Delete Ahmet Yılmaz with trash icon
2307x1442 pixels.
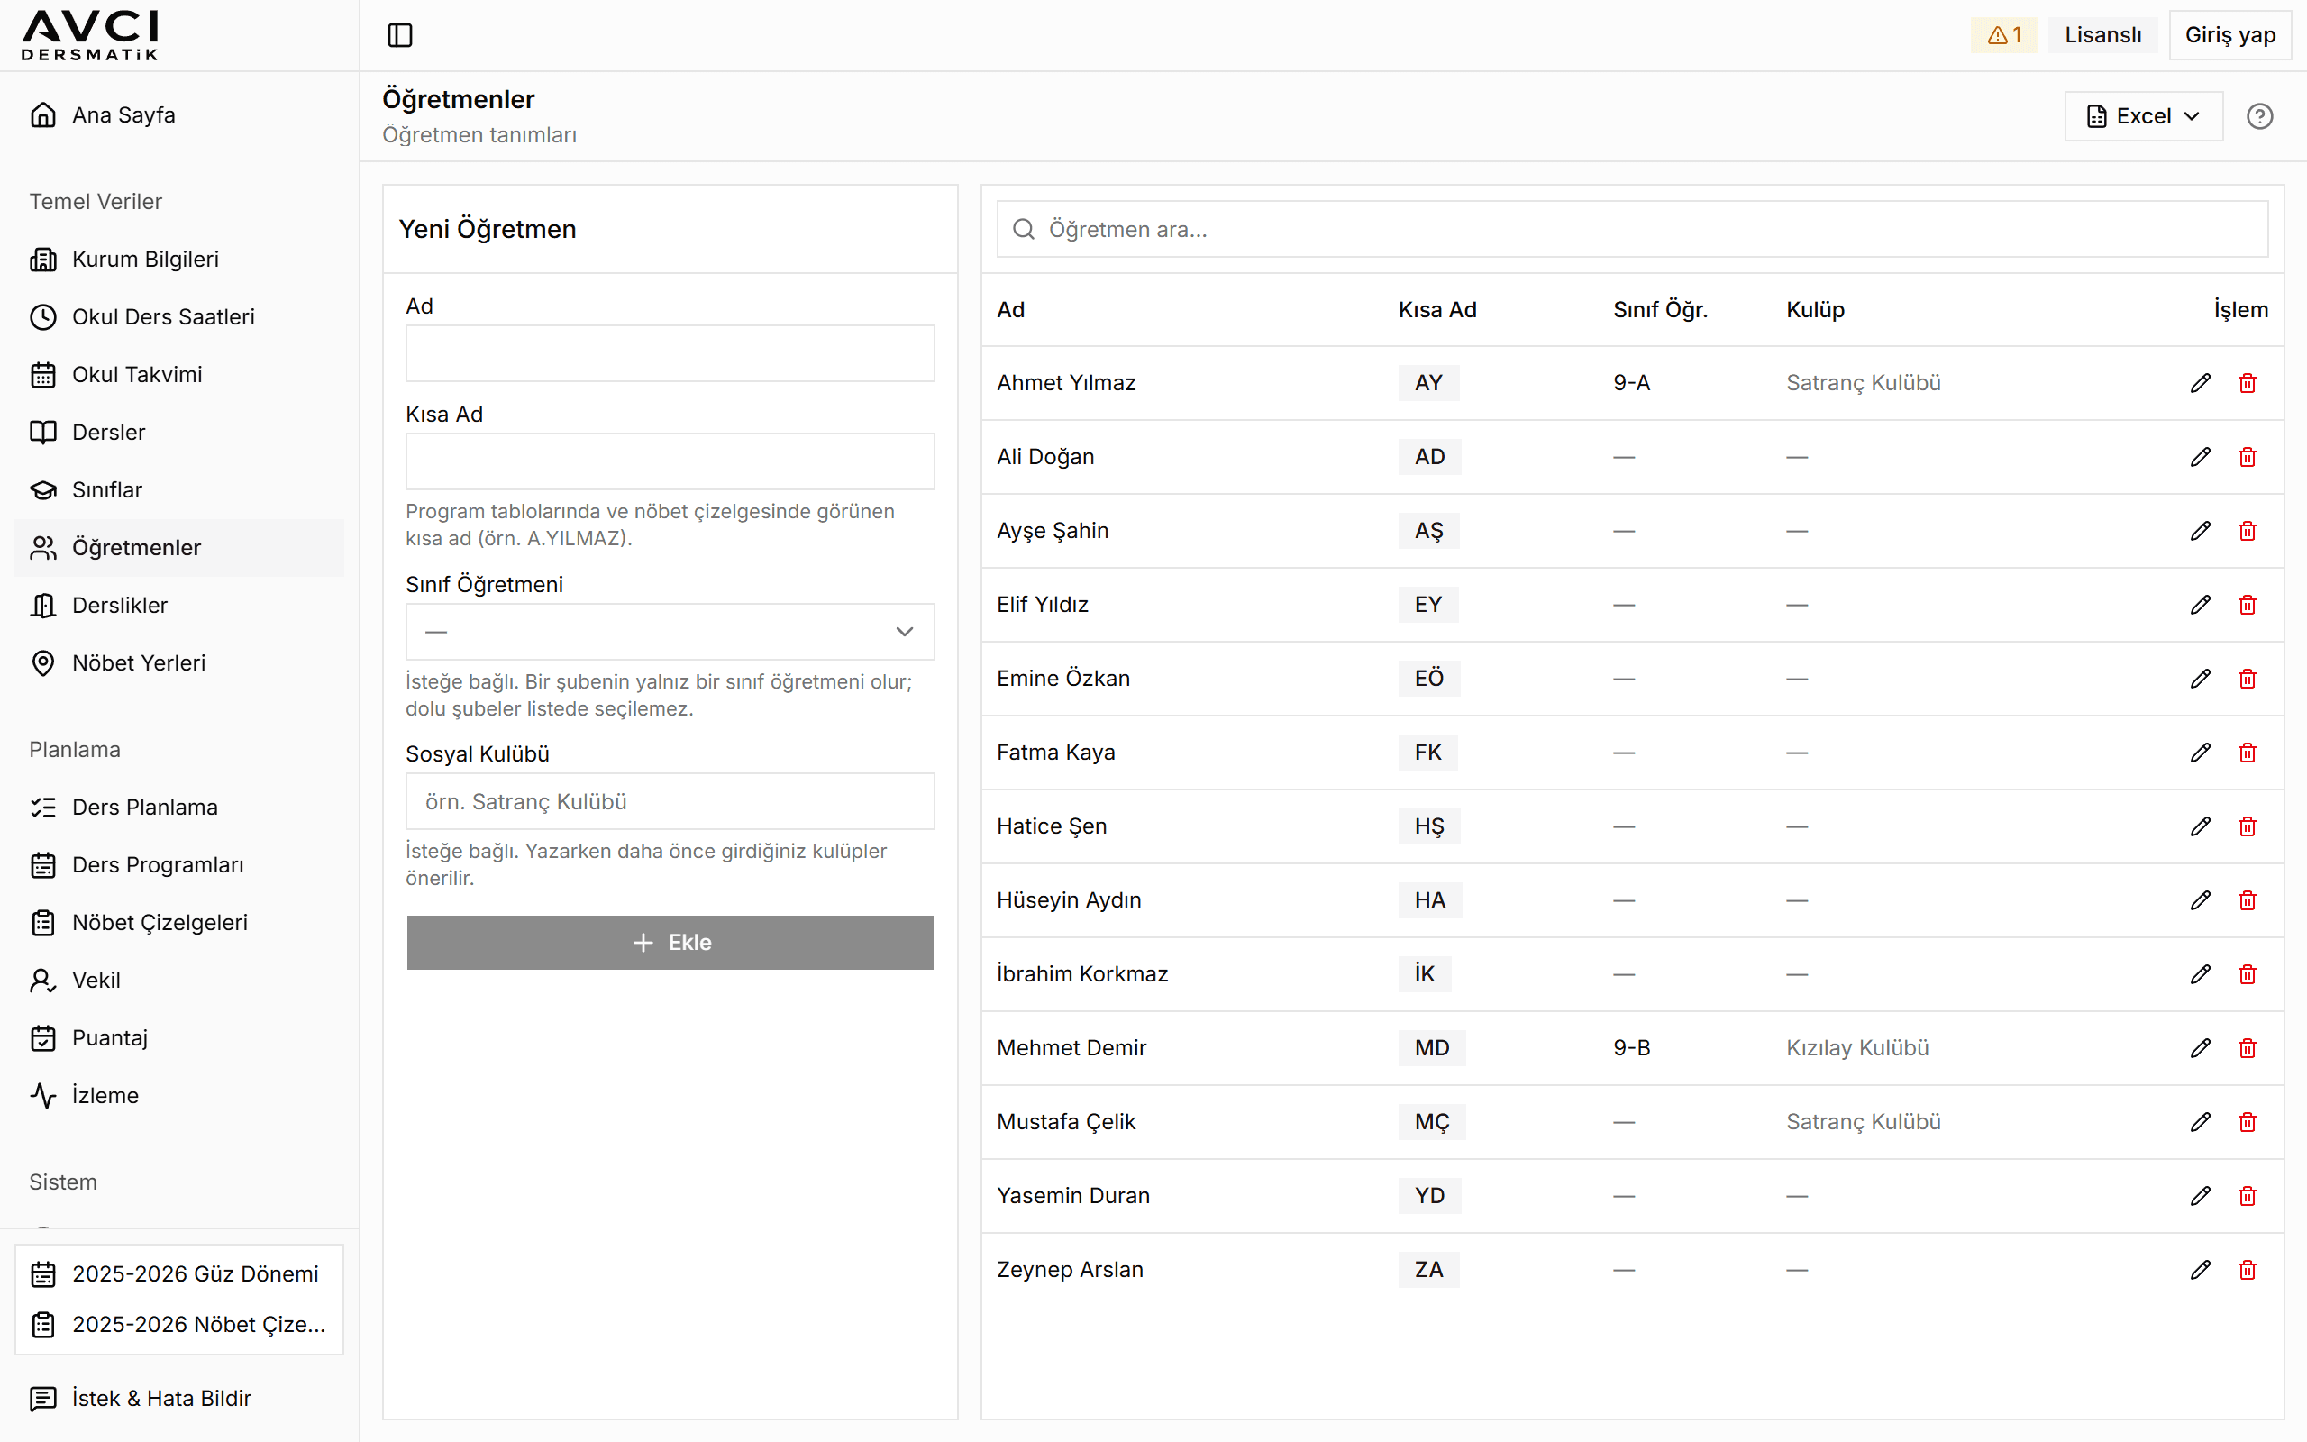(x=2247, y=382)
